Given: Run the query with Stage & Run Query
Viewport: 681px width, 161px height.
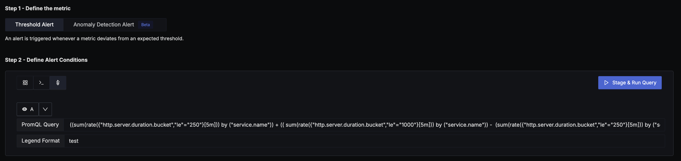Looking at the screenshot, I should [x=630, y=83].
